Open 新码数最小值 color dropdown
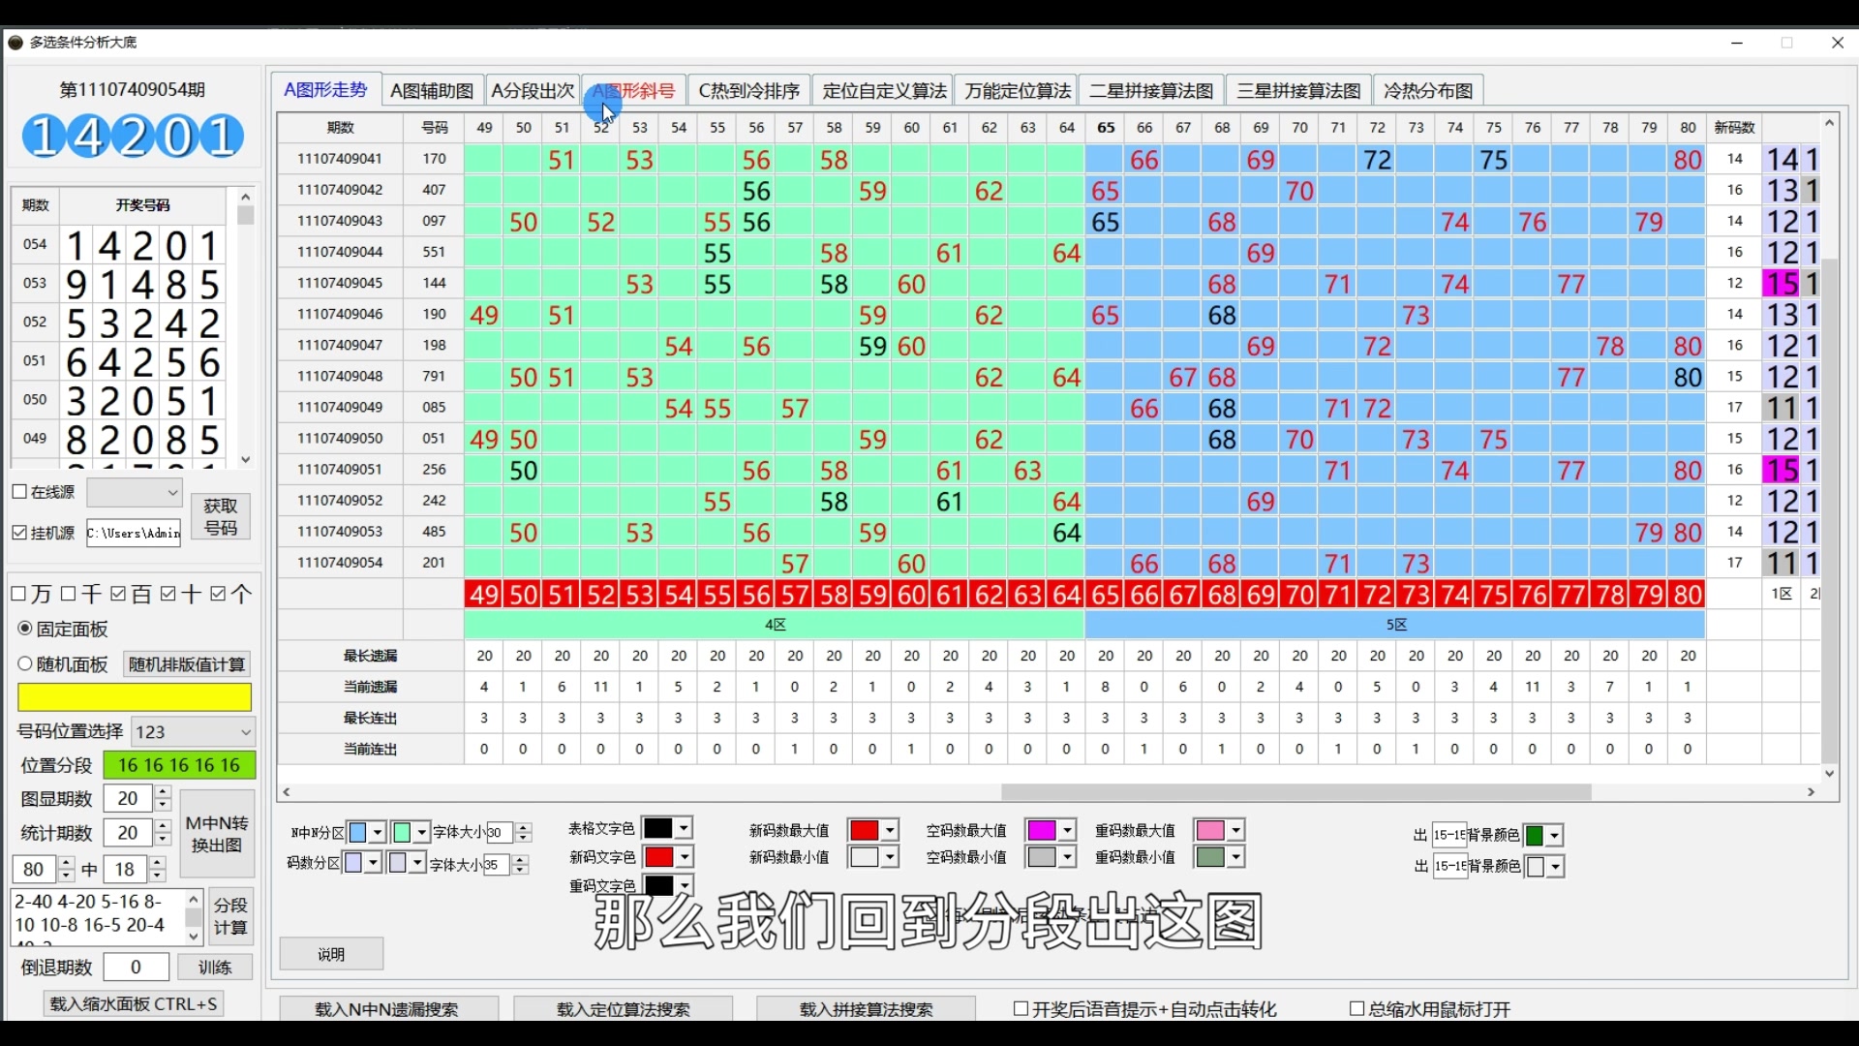1859x1046 pixels. (890, 857)
